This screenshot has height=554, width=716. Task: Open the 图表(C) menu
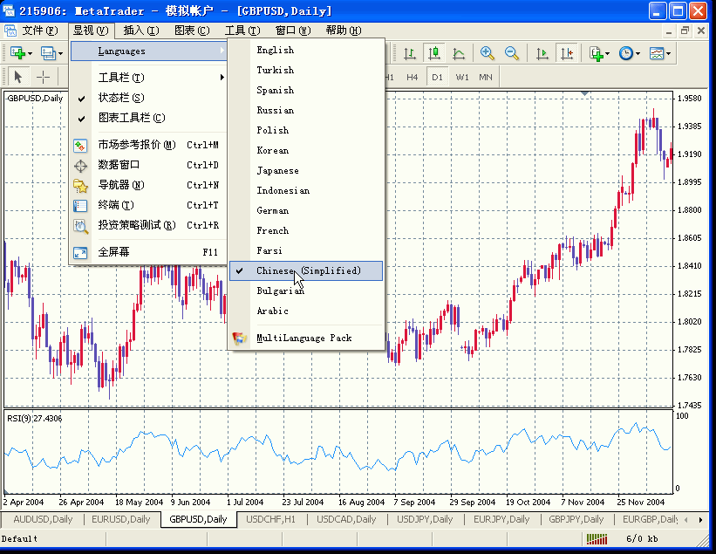192,31
